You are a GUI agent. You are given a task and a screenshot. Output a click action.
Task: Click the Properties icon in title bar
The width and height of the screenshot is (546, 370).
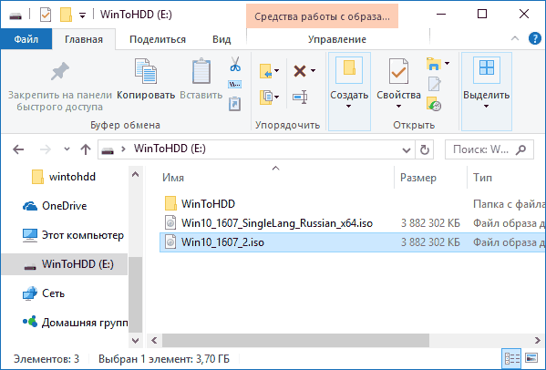click(x=46, y=15)
